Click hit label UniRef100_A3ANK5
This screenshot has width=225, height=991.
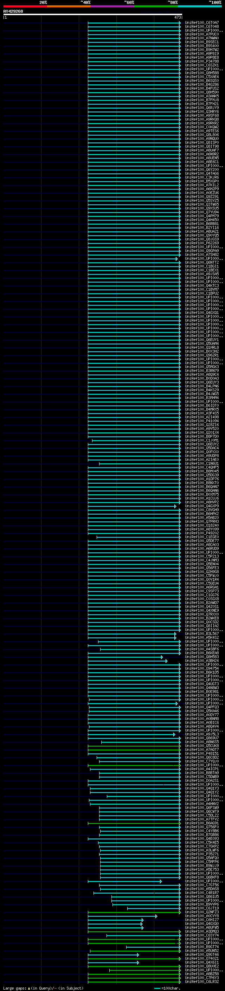(201, 96)
